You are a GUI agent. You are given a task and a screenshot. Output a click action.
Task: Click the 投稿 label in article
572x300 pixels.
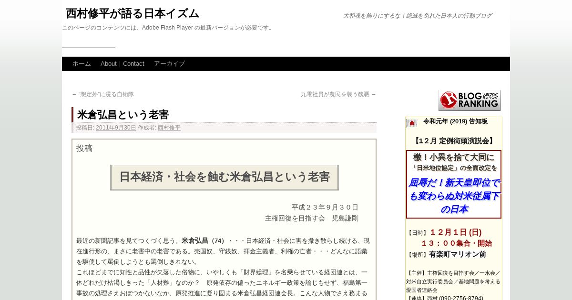click(x=84, y=148)
